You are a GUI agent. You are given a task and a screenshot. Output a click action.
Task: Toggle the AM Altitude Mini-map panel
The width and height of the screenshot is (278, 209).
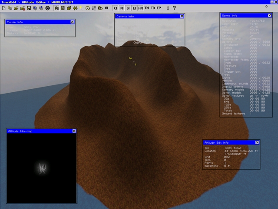[140, 8]
